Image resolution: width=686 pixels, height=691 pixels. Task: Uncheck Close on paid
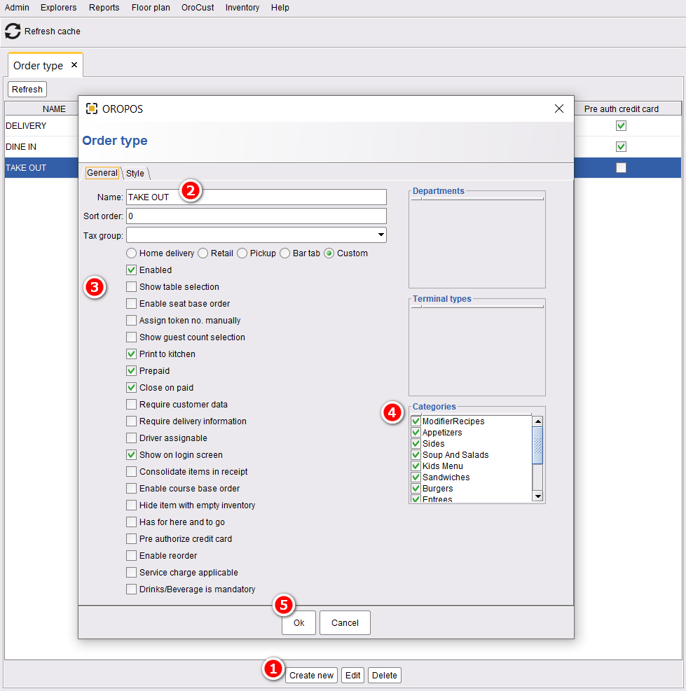(131, 388)
